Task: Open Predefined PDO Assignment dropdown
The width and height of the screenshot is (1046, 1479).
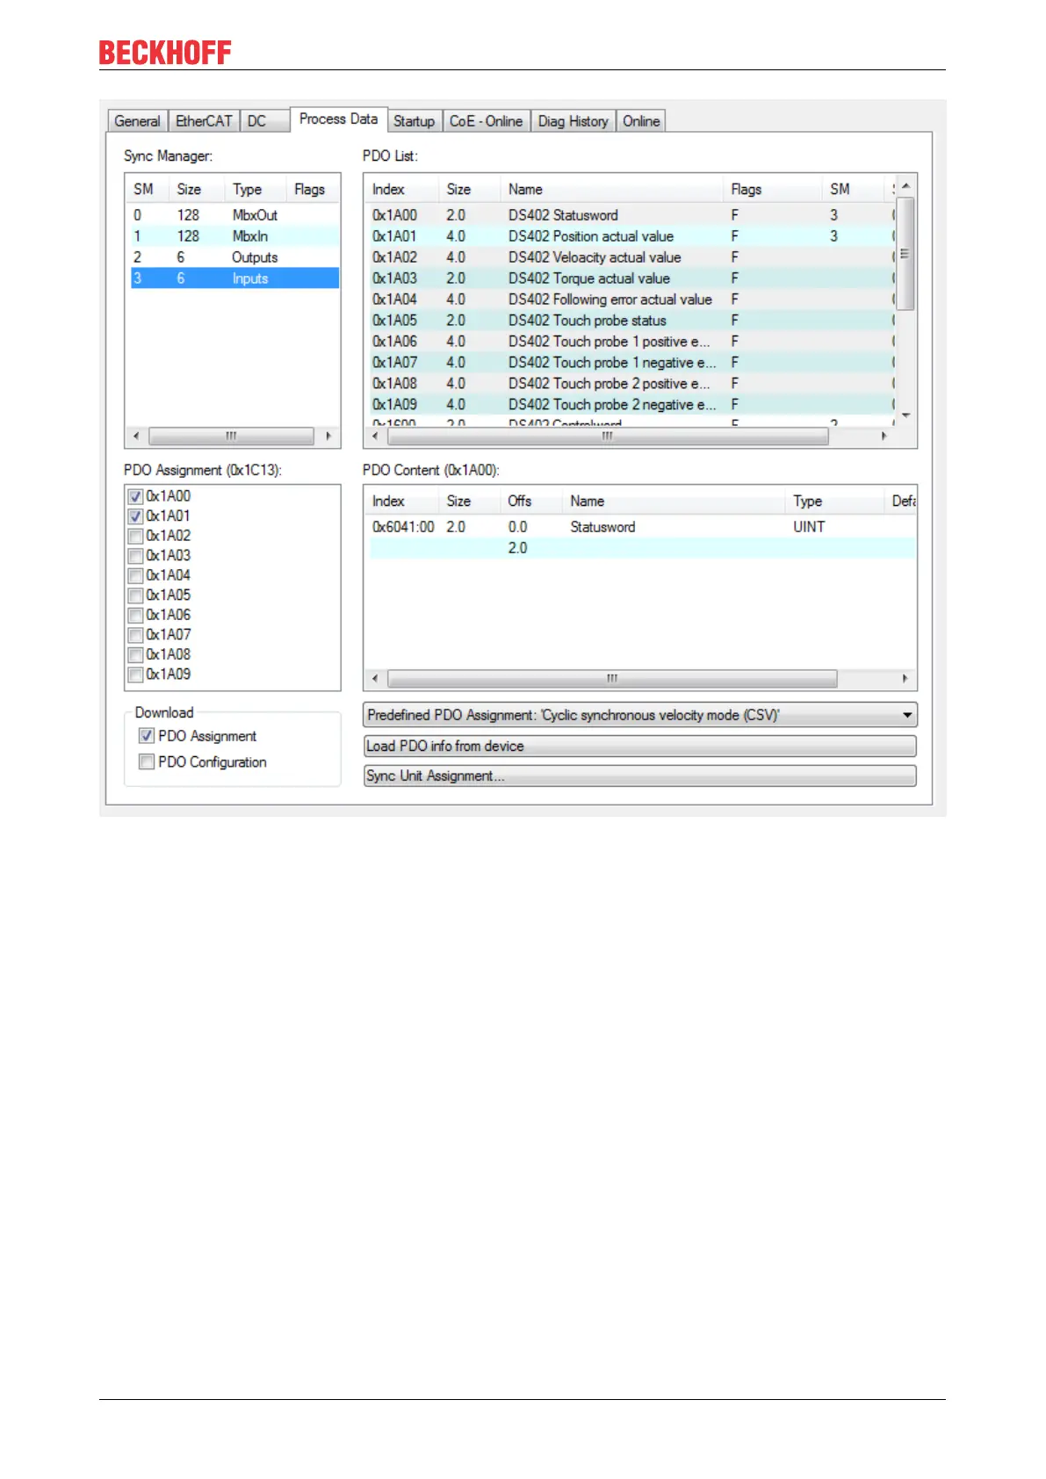Action: point(907,715)
